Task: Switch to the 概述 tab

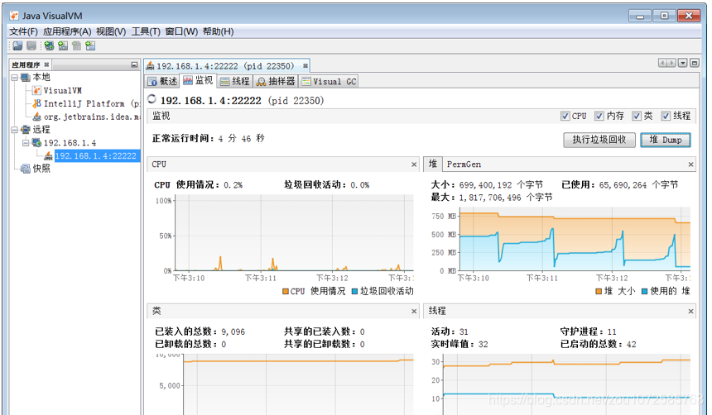Action: click(x=162, y=81)
